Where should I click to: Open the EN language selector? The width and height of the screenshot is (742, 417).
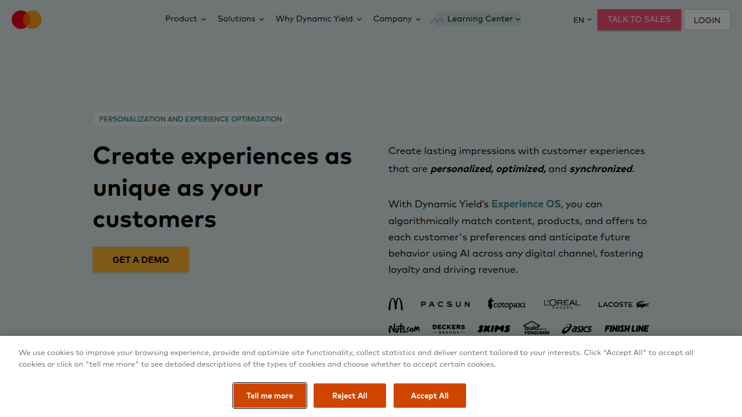583,20
